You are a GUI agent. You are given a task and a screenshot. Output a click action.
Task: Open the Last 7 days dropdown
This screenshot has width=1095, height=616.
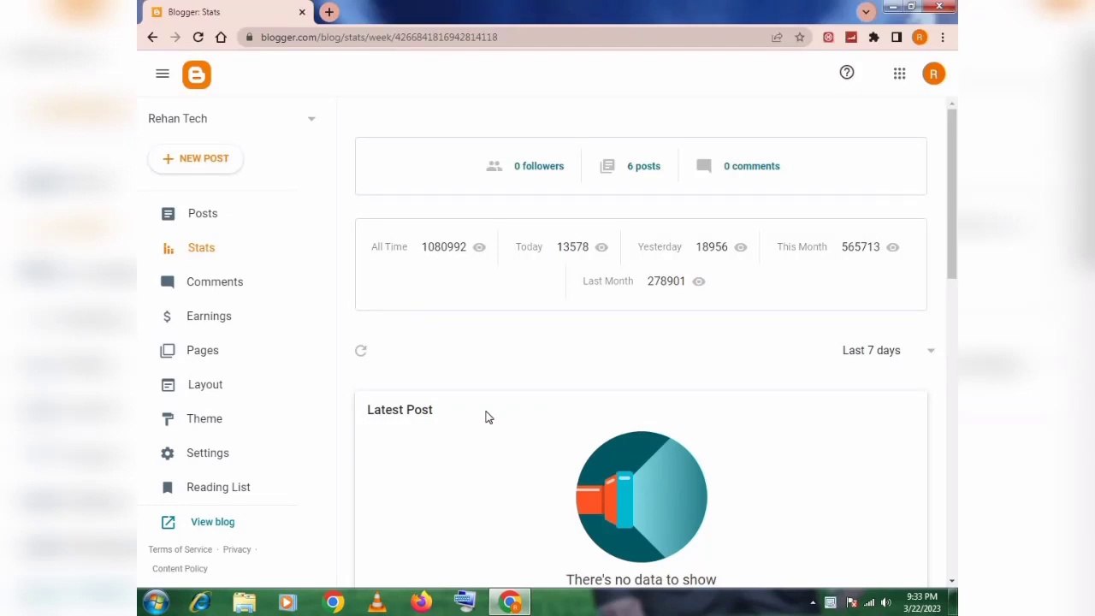(x=889, y=350)
